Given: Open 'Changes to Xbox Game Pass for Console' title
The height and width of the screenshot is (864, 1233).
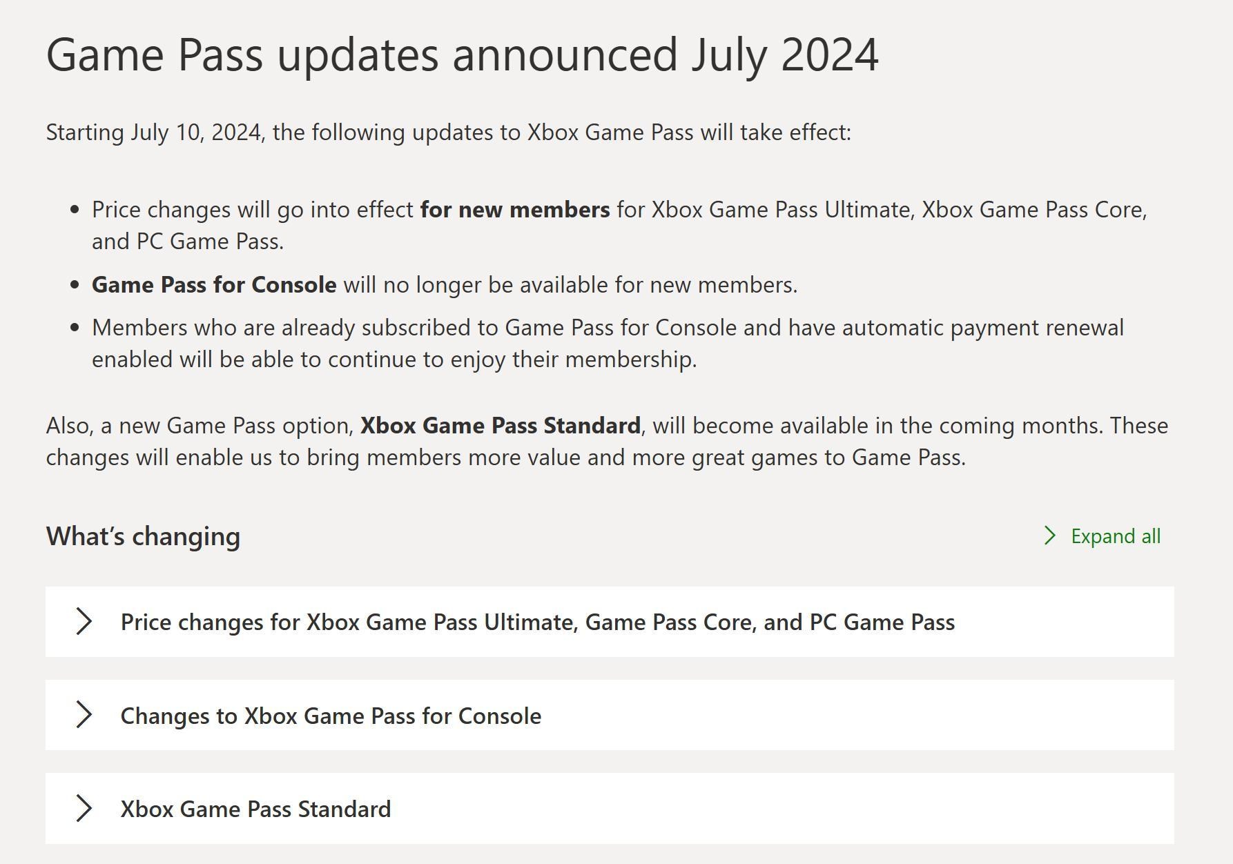Looking at the screenshot, I should [331, 716].
